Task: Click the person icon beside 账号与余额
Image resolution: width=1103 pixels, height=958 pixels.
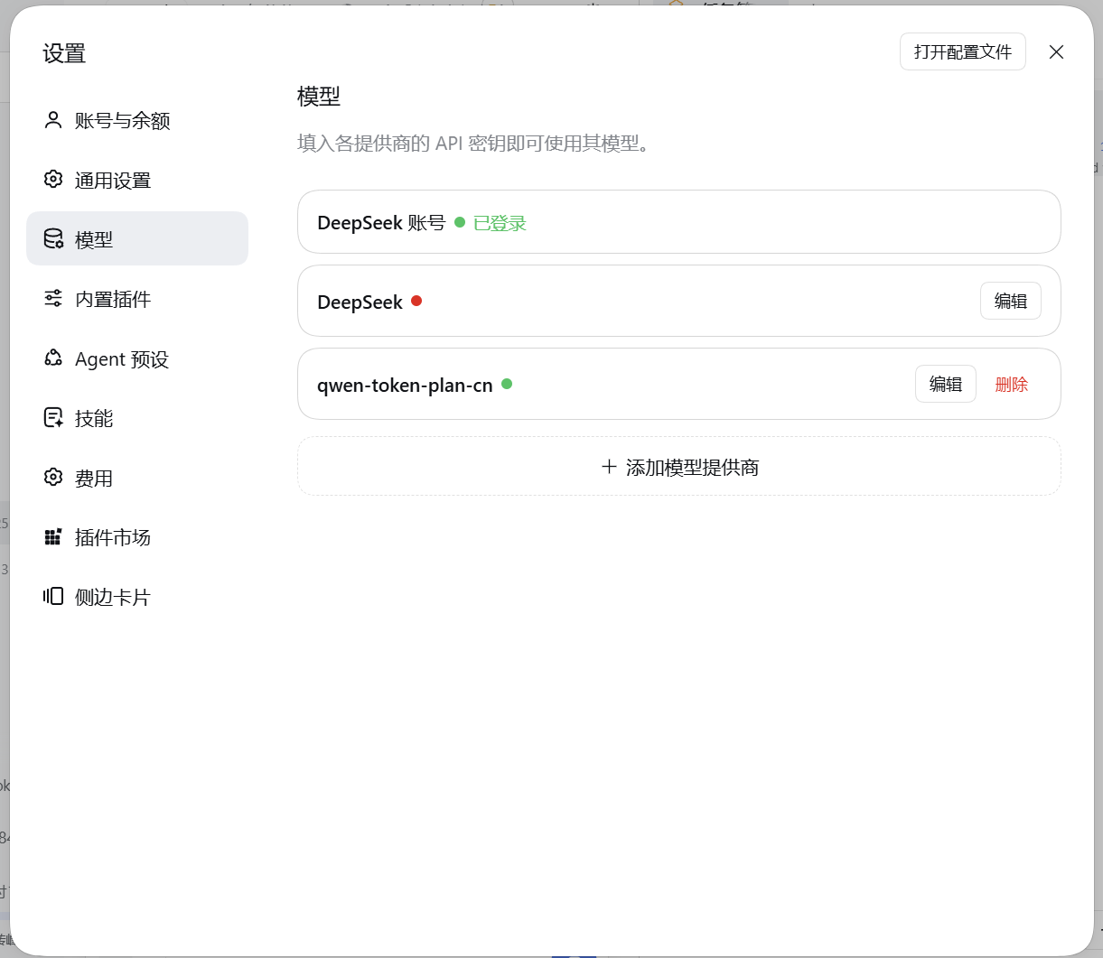Action: (53, 120)
